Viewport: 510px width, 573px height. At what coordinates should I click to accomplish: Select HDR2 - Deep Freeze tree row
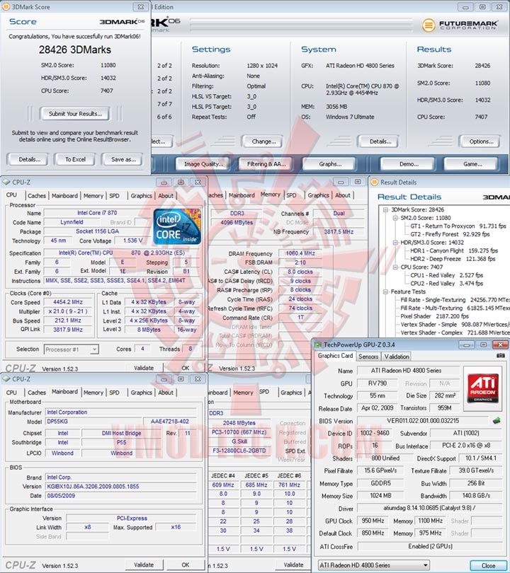click(453, 259)
